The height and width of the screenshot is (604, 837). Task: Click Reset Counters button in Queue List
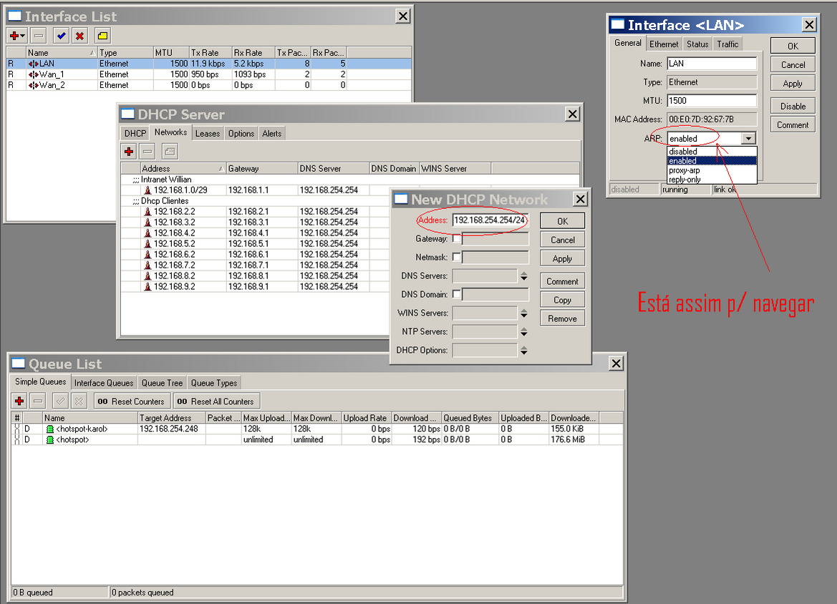coord(132,401)
